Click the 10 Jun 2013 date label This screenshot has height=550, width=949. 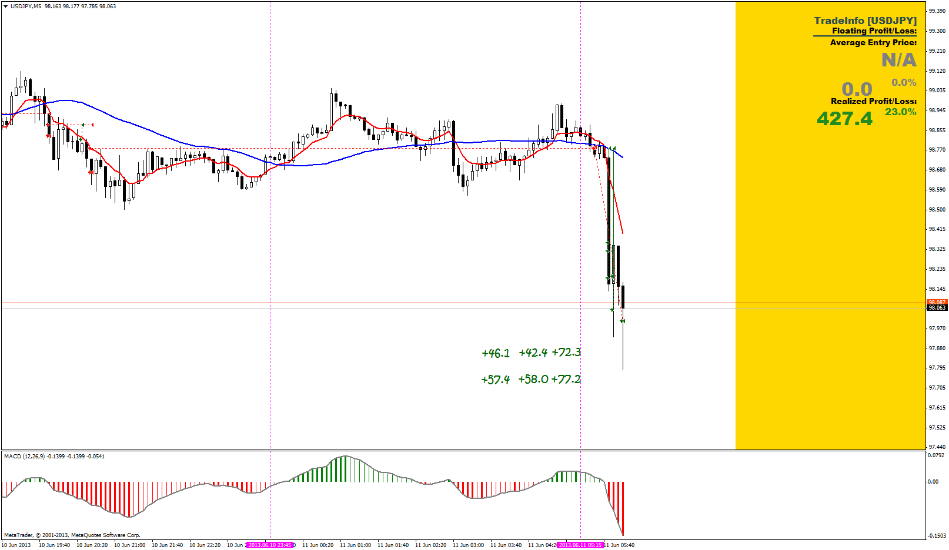pyautogui.click(x=16, y=545)
